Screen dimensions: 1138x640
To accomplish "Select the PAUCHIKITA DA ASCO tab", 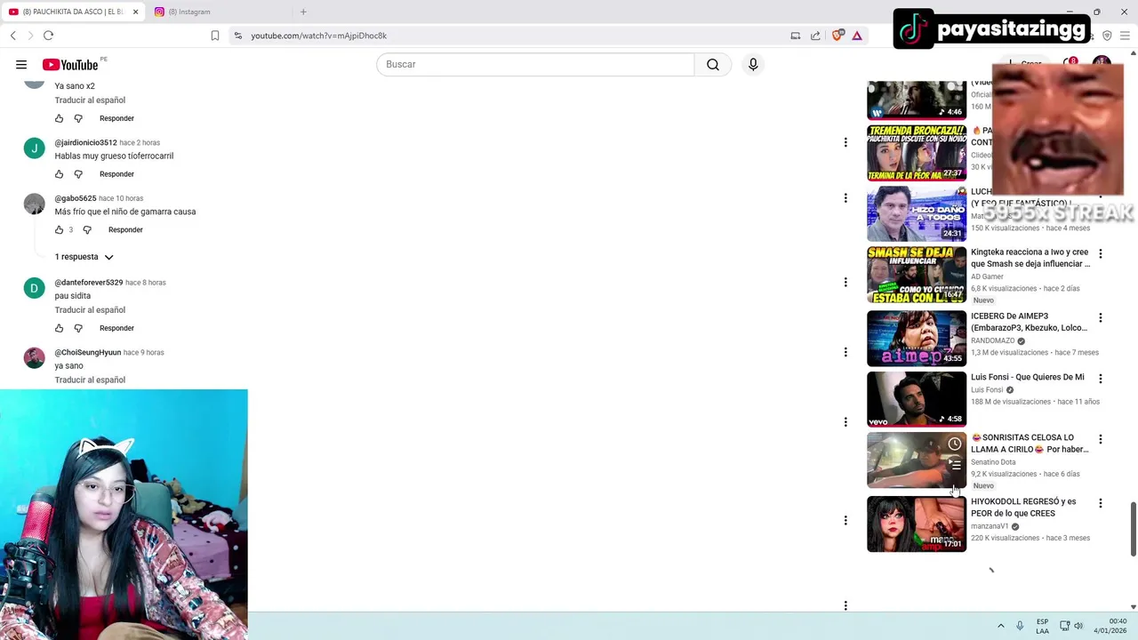I will pos(73,12).
